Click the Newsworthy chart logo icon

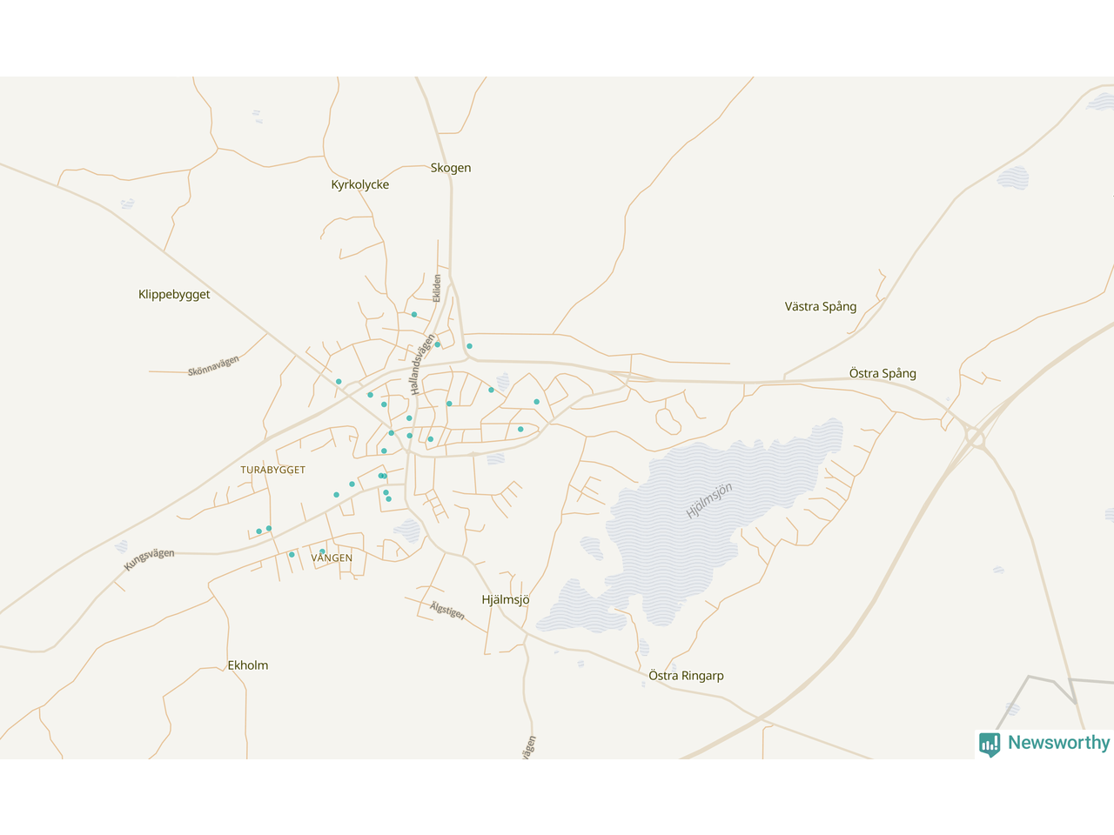[990, 744]
